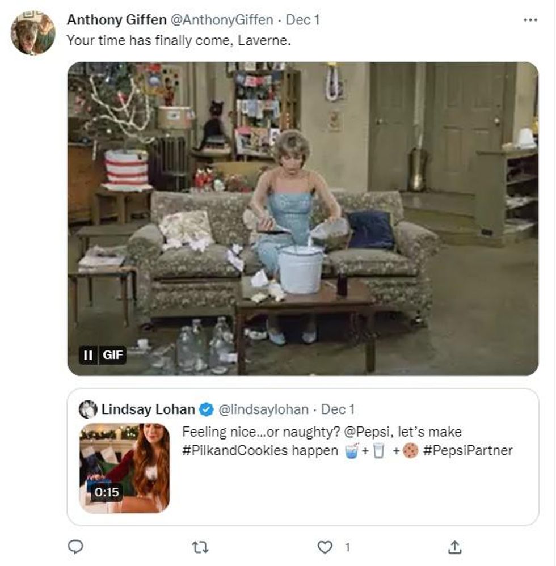The height and width of the screenshot is (566, 556).
Task: Reply to the tweet
Action: tap(75, 547)
